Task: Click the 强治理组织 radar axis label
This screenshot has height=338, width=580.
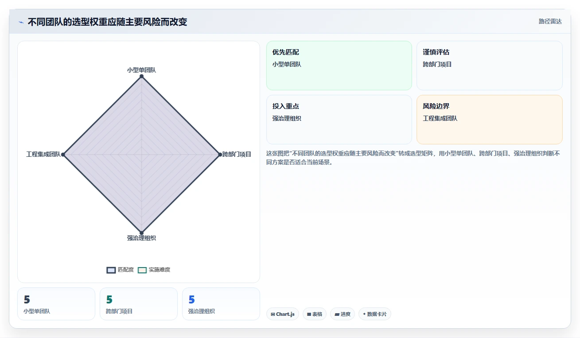Action: 141,238
